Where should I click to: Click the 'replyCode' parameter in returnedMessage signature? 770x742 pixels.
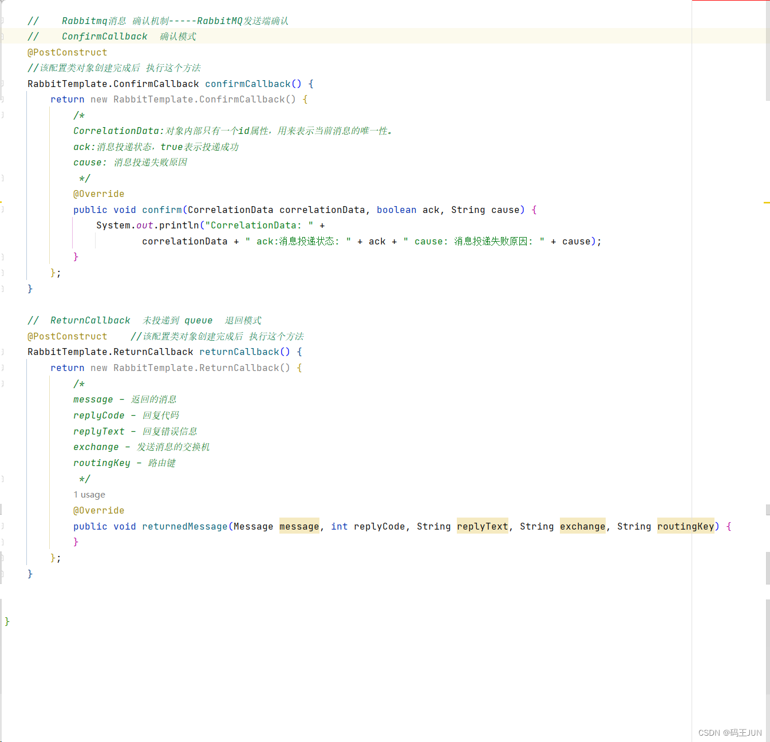pos(379,526)
